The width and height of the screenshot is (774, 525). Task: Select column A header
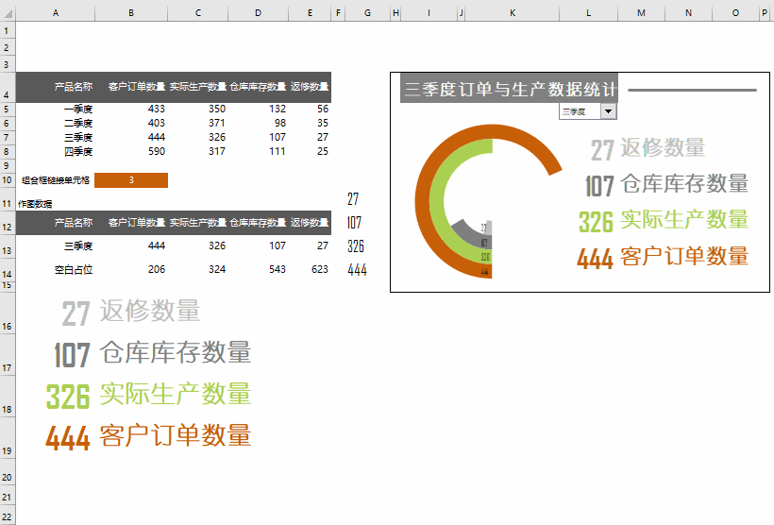coord(56,13)
